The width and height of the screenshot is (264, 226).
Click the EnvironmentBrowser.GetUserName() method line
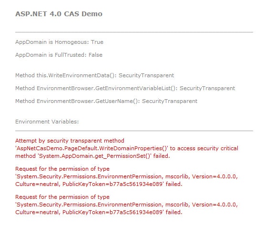(x=106, y=101)
